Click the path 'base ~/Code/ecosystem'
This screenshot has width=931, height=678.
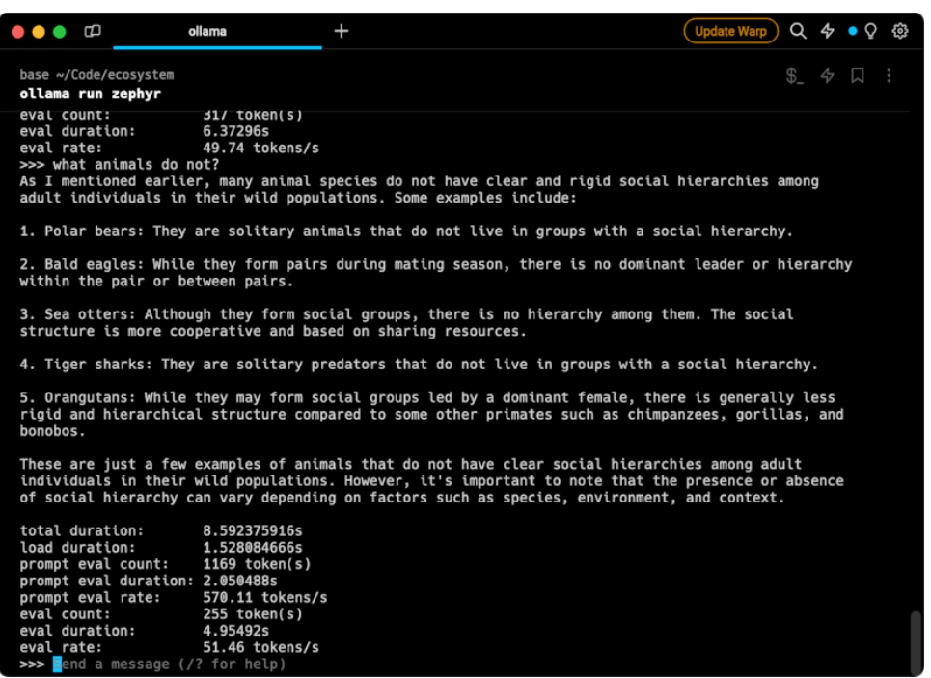96,75
